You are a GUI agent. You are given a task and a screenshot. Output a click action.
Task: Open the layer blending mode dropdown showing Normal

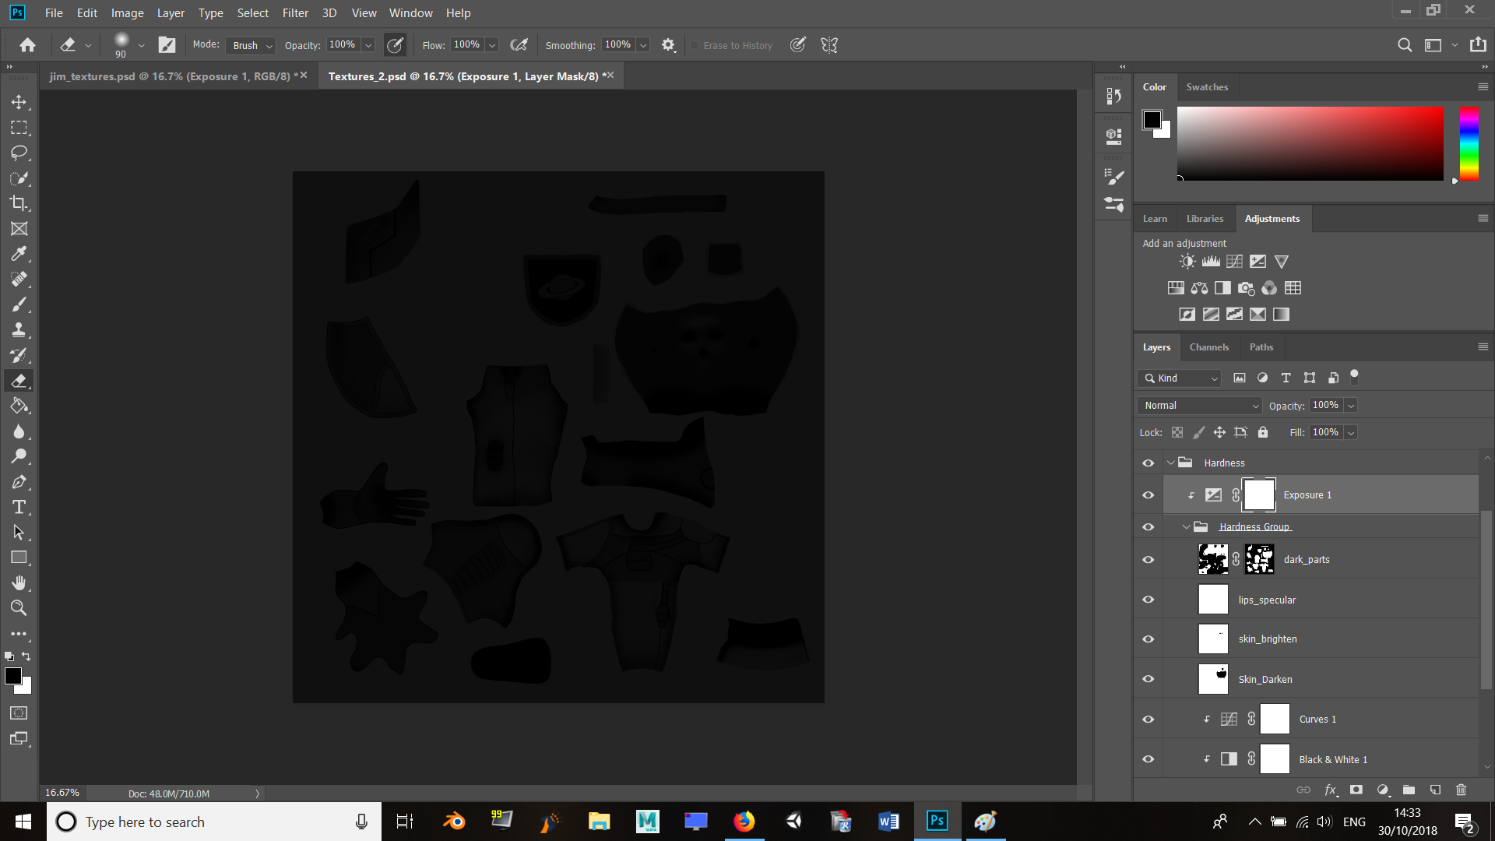pyautogui.click(x=1198, y=405)
